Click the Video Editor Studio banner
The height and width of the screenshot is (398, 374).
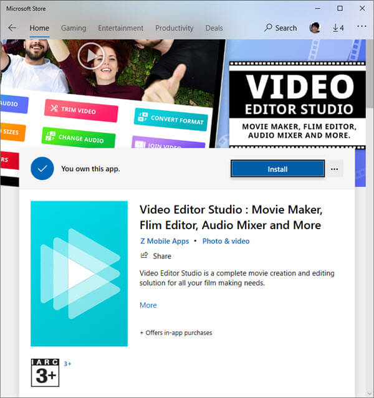[x=297, y=105]
